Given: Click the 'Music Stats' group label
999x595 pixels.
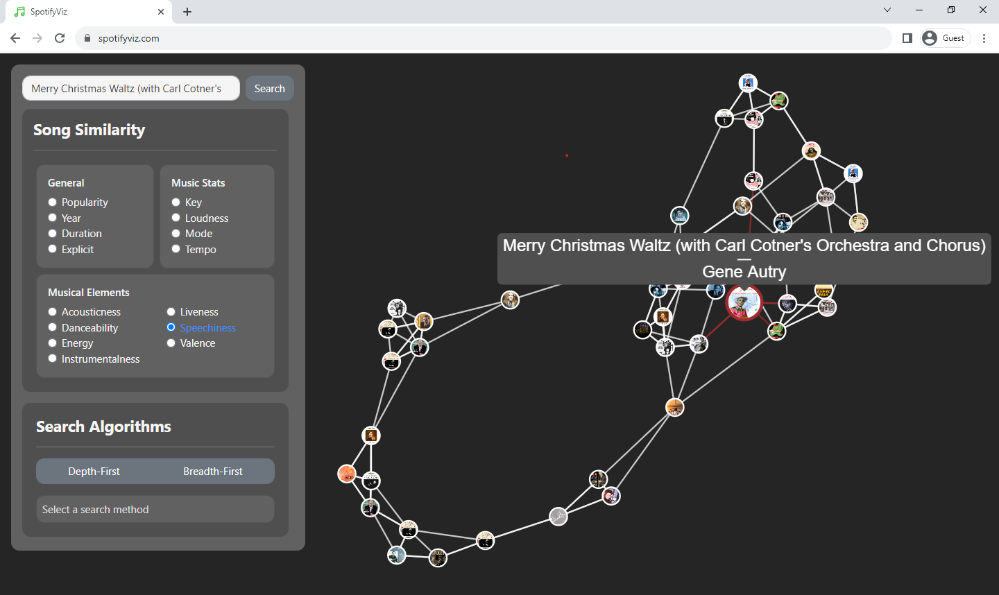Looking at the screenshot, I should (198, 183).
